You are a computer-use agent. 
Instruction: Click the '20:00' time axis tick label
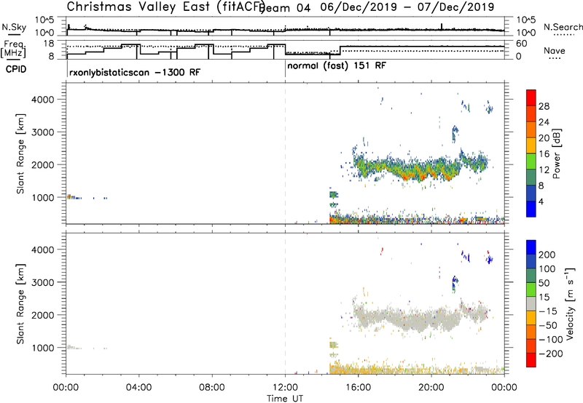click(x=431, y=388)
